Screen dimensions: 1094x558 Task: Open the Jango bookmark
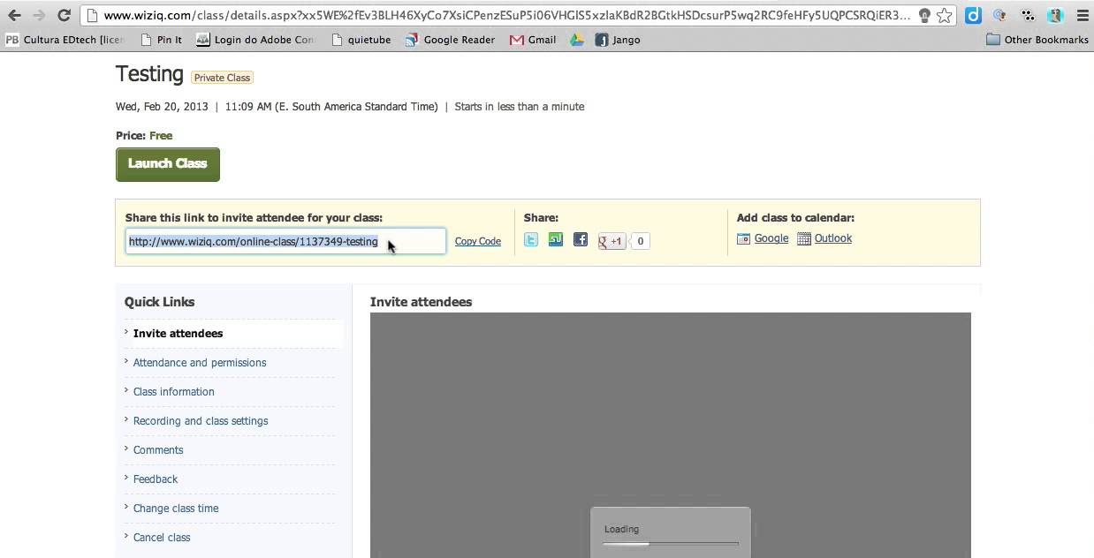coord(618,40)
